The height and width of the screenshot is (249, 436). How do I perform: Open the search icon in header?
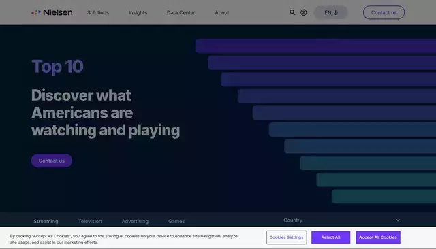(x=292, y=12)
